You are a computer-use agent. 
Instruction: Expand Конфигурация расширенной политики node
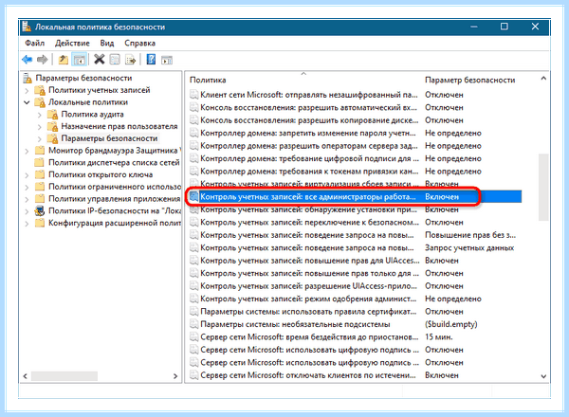click(x=27, y=224)
